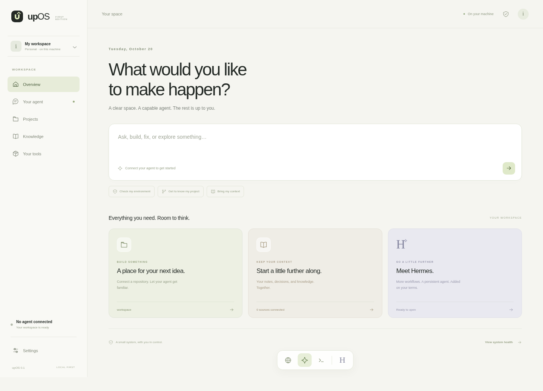This screenshot has height=391, width=543.
Task: Open the Projects folder icon in sidebar
Action: [x=15, y=119]
